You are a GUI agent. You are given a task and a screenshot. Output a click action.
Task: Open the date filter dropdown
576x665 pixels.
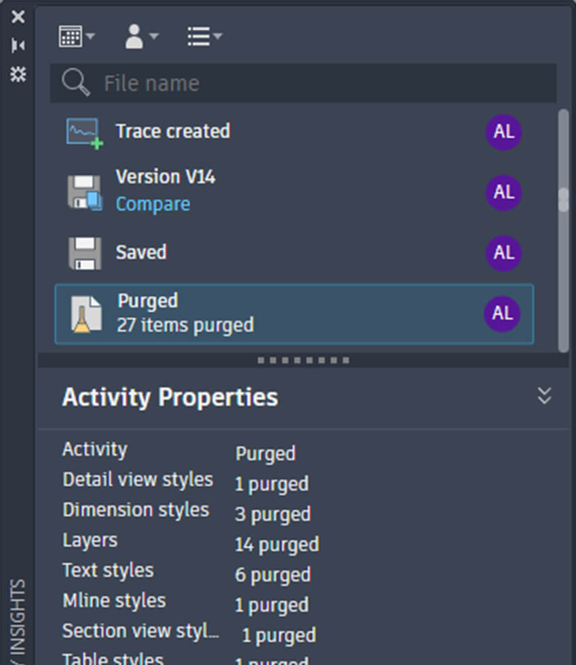click(77, 37)
